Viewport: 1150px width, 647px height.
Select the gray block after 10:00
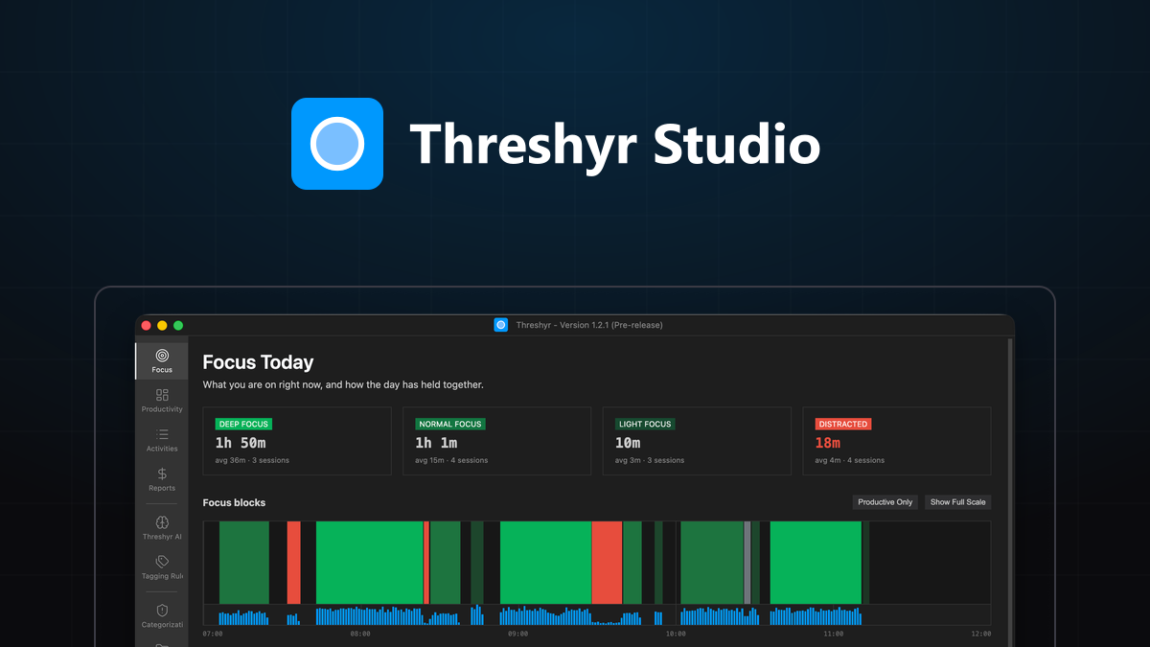(747, 563)
